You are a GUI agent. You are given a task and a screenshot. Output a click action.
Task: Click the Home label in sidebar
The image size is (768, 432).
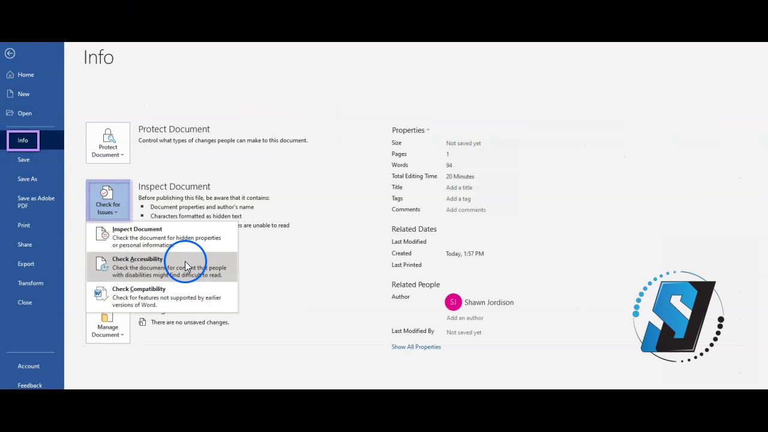coord(26,75)
